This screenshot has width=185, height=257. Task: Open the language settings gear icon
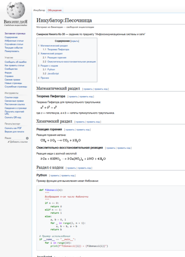[x=27, y=138]
